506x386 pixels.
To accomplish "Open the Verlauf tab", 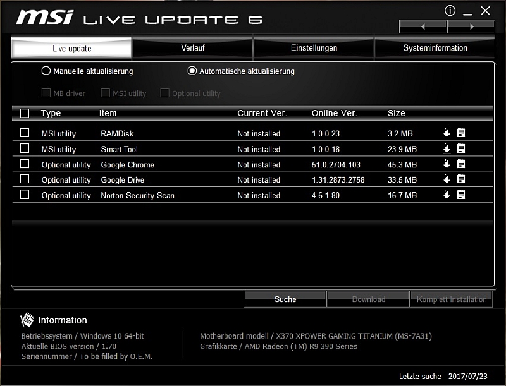I will click(x=193, y=48).
